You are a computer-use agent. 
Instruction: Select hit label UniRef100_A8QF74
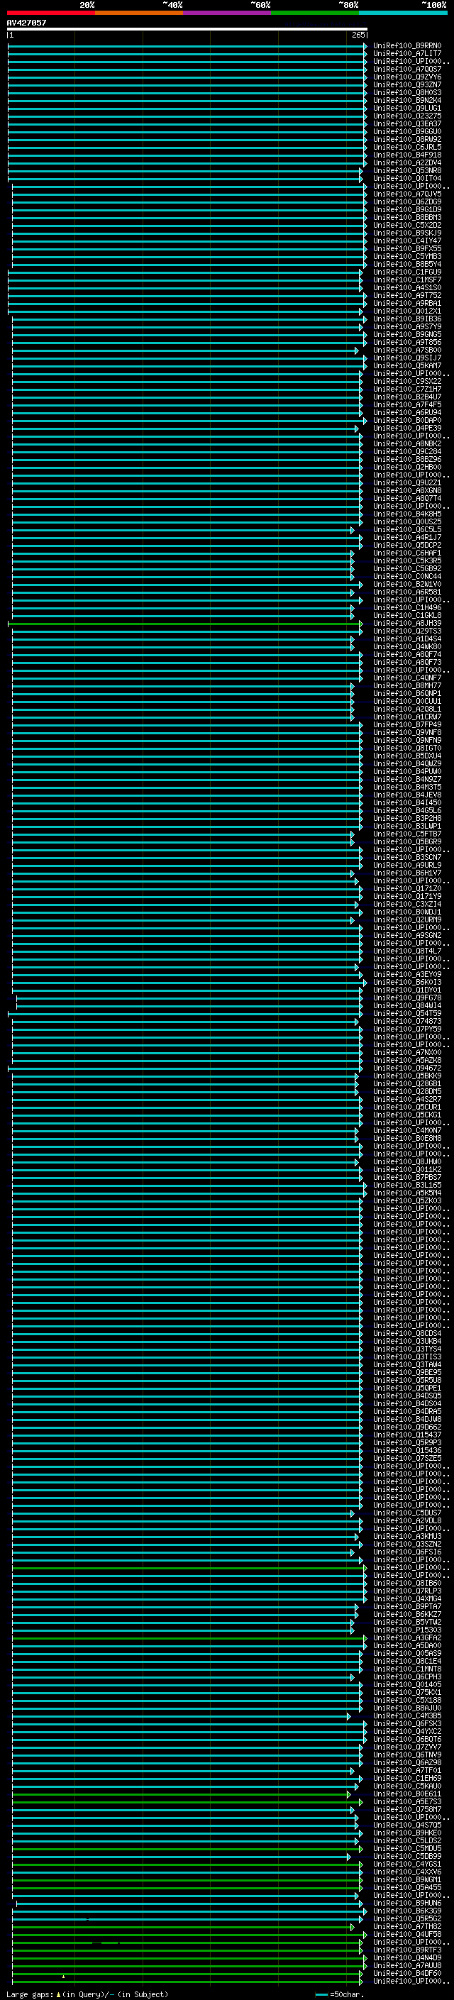pyautogui.click(x=407, y=655)
